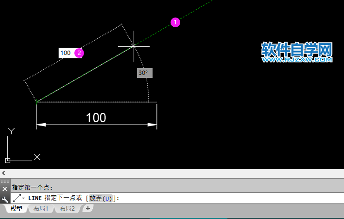Close the command line panel

(x=5, y=189)
